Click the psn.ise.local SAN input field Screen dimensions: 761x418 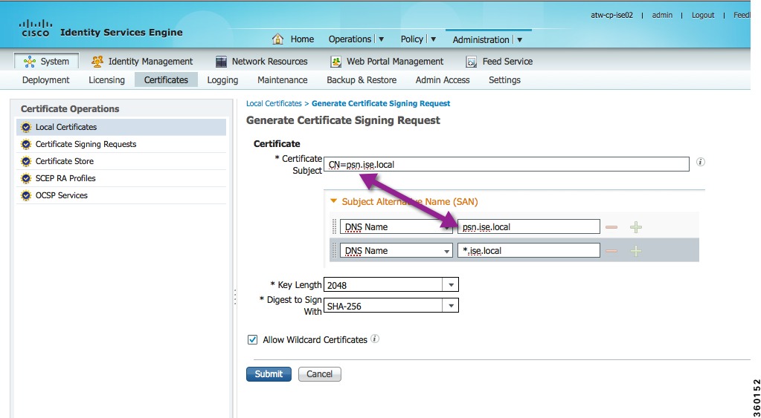point(528,226)
